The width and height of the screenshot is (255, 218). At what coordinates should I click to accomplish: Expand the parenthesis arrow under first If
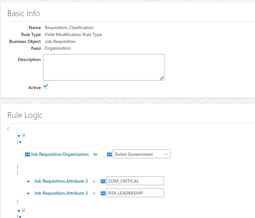(20, 142)
